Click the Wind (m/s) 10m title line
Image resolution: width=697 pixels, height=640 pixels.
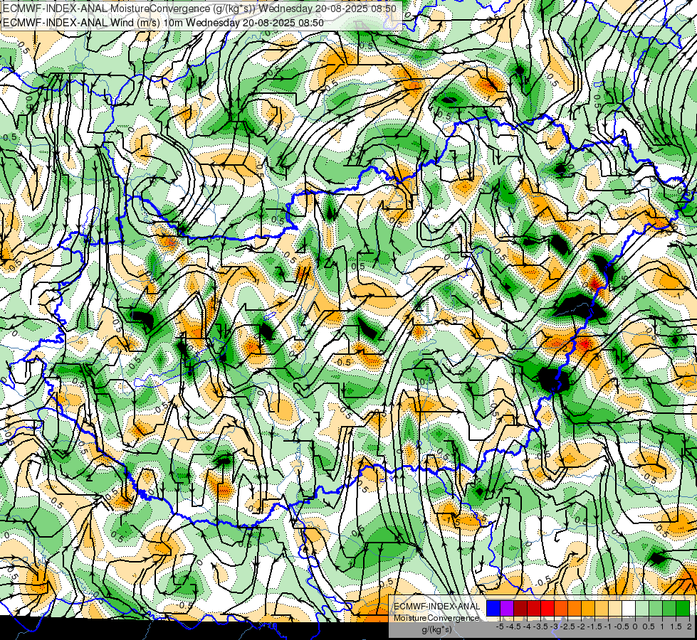(163, 23)
